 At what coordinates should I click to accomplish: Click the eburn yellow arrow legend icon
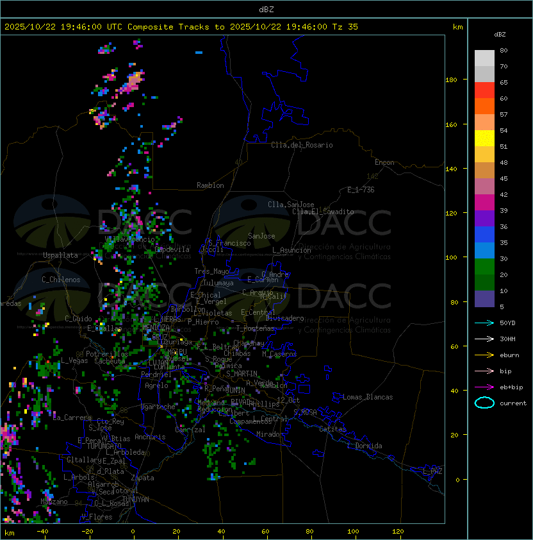coord(484,355)
